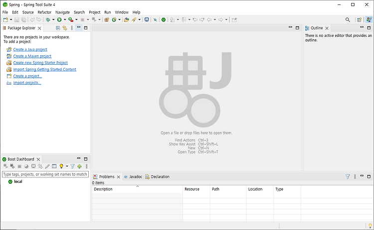The width and height of the screenshot is (374, 230).
Task: Click Import Spring Getting Started Content link
Action: [44, 70]
